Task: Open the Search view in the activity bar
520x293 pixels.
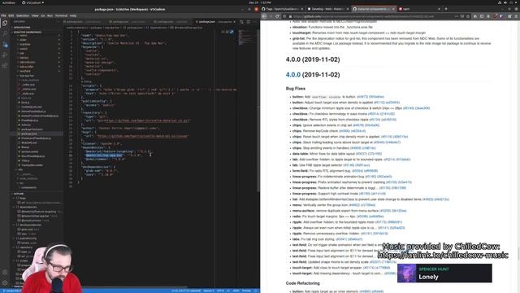Action: [x=5, y=33]
